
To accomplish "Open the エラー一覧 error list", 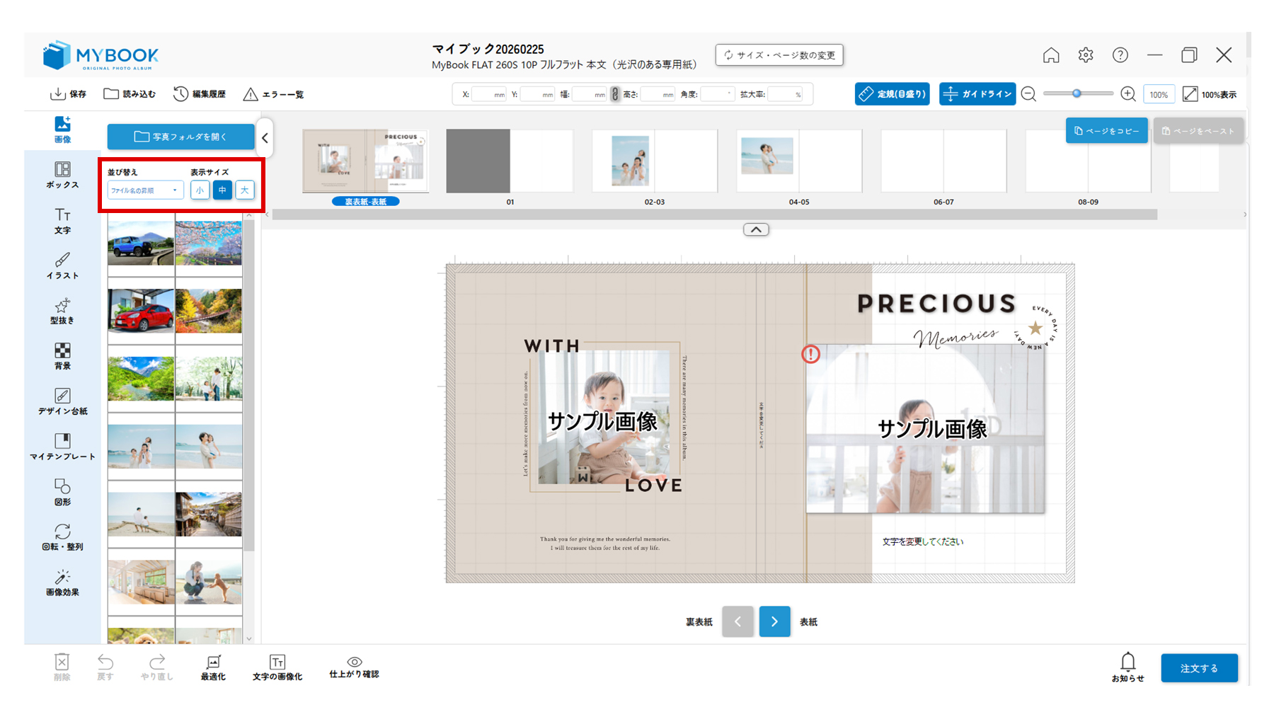I will 273,94.
